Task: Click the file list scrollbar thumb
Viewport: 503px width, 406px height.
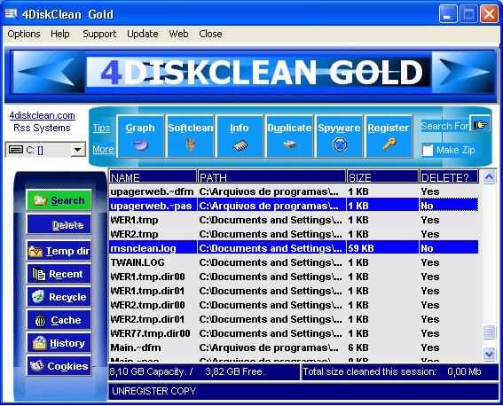Action: pos(489,332)
